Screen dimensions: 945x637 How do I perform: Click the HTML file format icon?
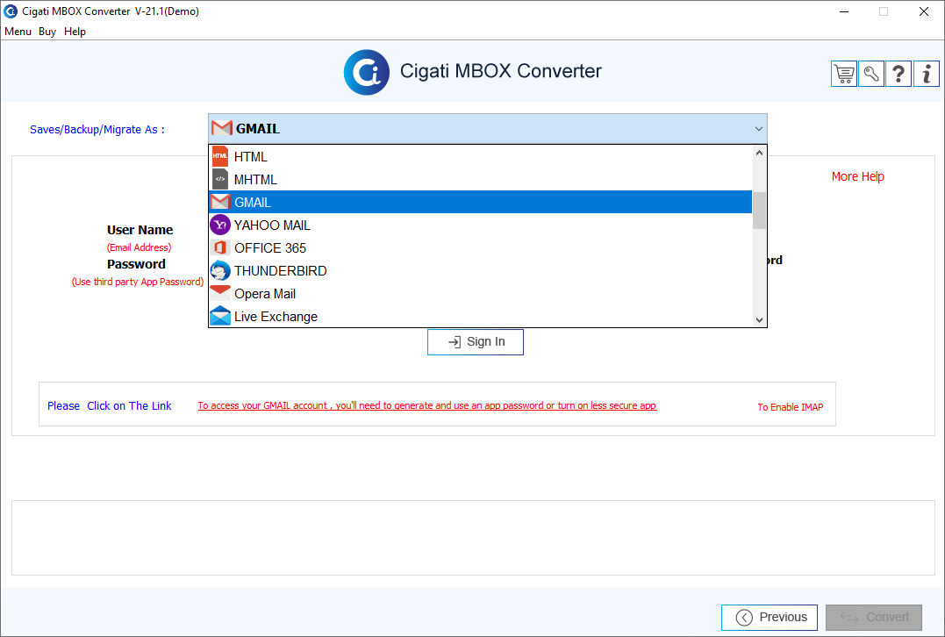tap(220, 157)
